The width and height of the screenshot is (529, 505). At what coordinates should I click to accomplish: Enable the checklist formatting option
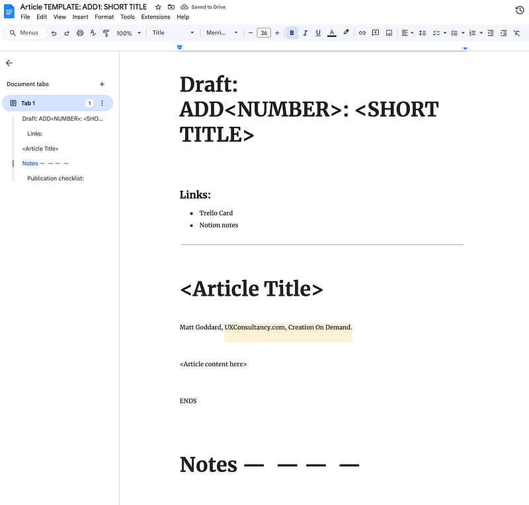pos(437,32)
